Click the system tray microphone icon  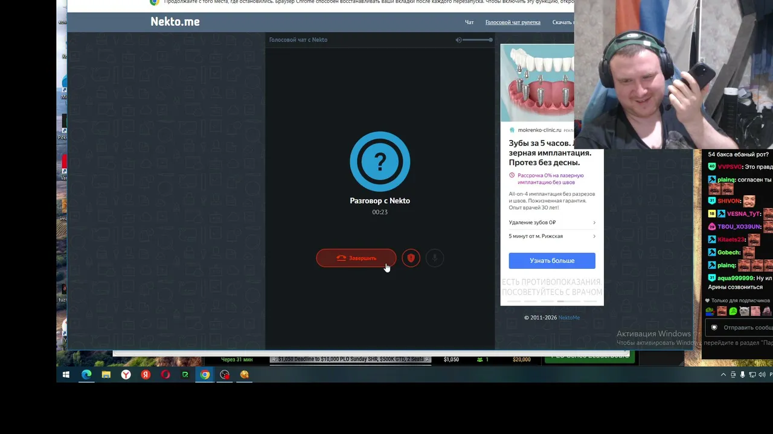[x=742, y=375]
